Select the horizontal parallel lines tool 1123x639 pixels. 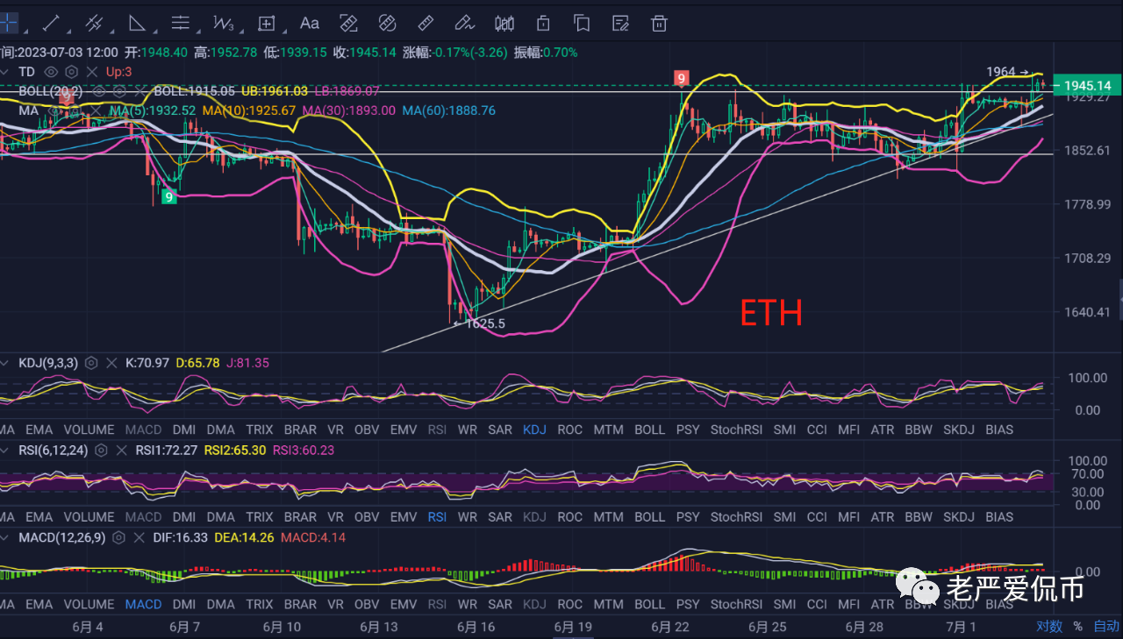coord(179,23)
